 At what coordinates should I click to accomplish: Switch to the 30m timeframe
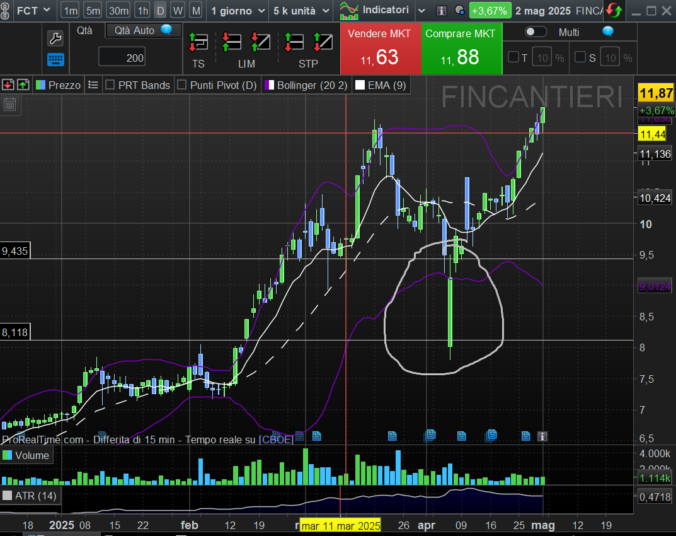[118, 11]
